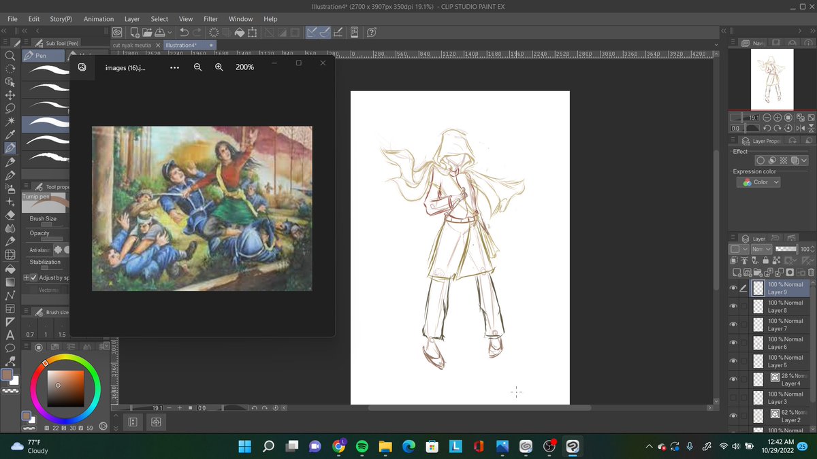Select the Eyedropper tool in the toolbar
Screen dimensions: 817x459
click(10, 135)
